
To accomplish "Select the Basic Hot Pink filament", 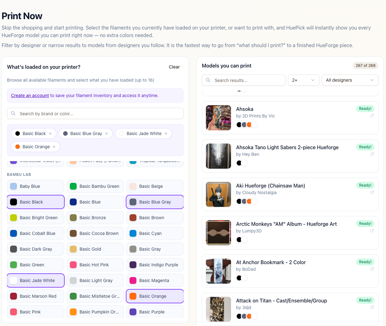I will (95, 265).
